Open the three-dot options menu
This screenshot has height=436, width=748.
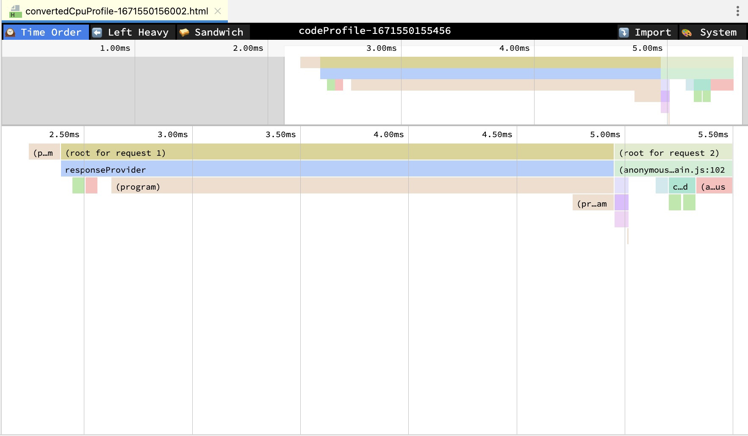[737, 11]
